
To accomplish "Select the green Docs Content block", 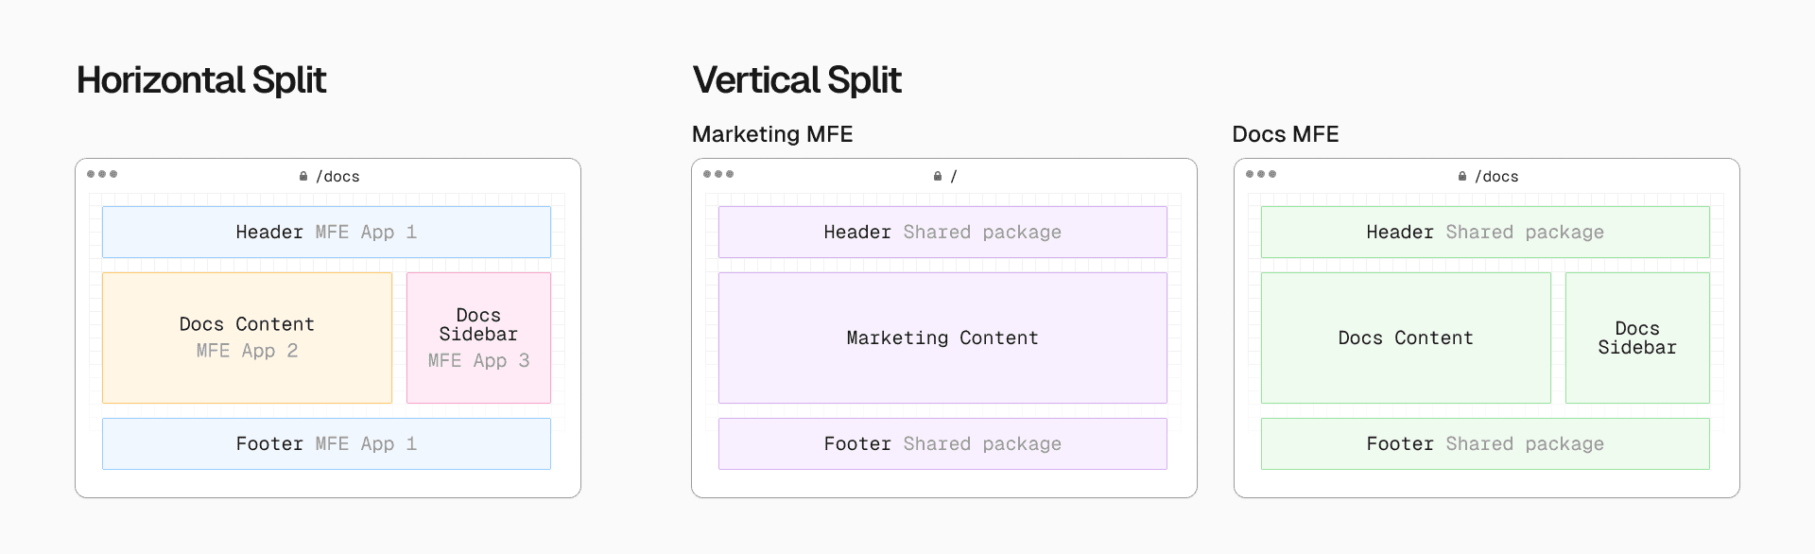I will pos(1406,338).
